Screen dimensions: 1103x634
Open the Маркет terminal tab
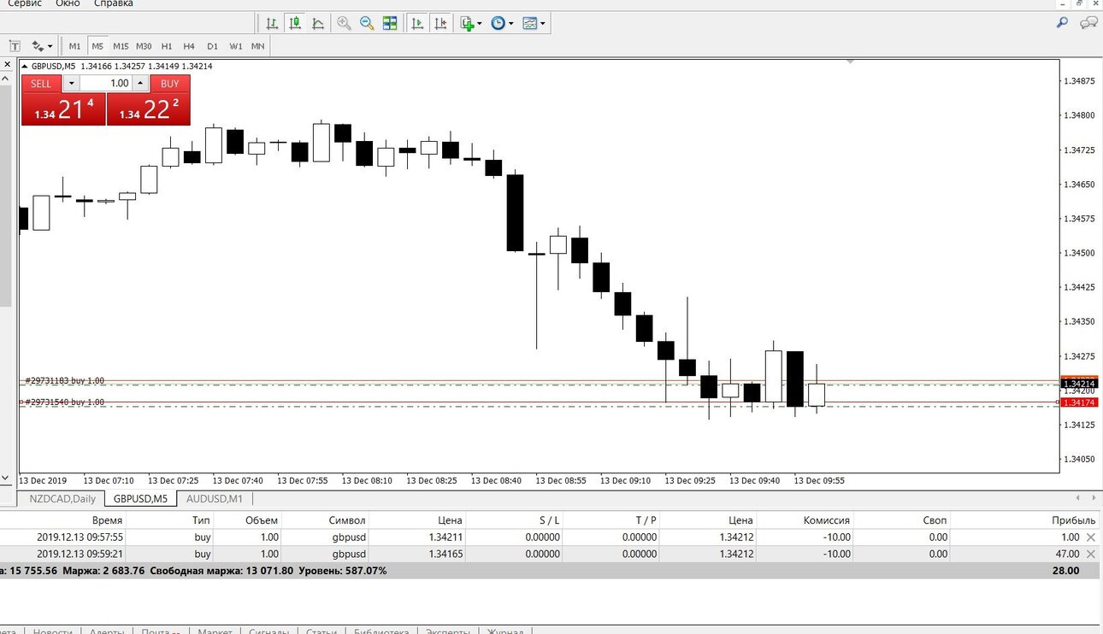215,631
